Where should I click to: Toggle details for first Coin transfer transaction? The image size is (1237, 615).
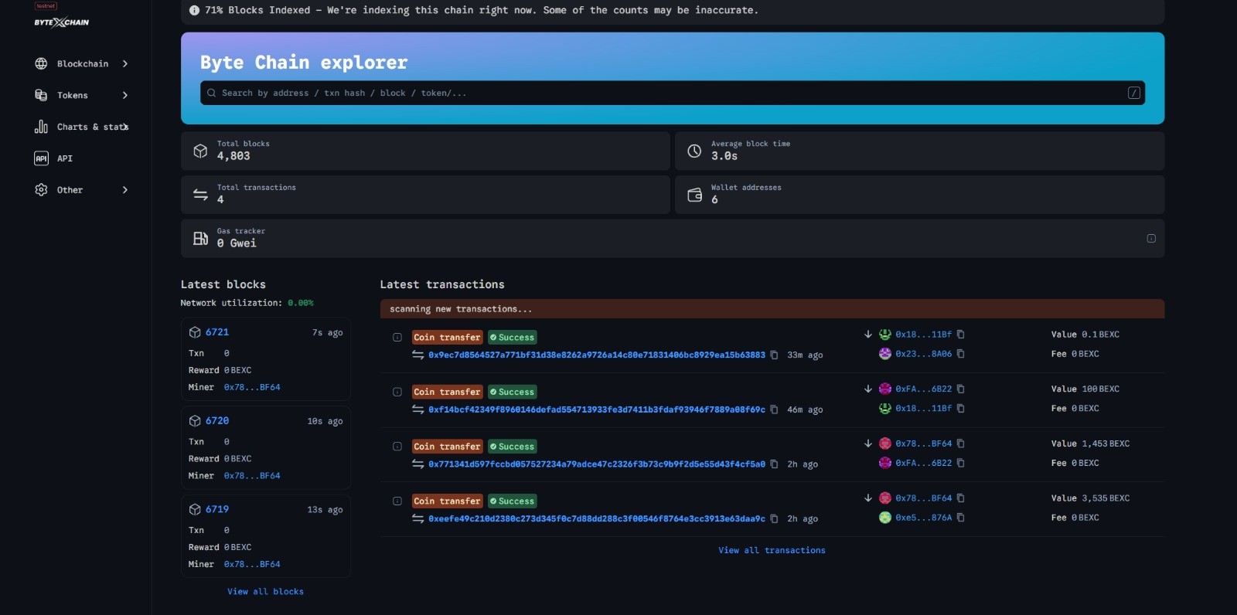point(397,338)
